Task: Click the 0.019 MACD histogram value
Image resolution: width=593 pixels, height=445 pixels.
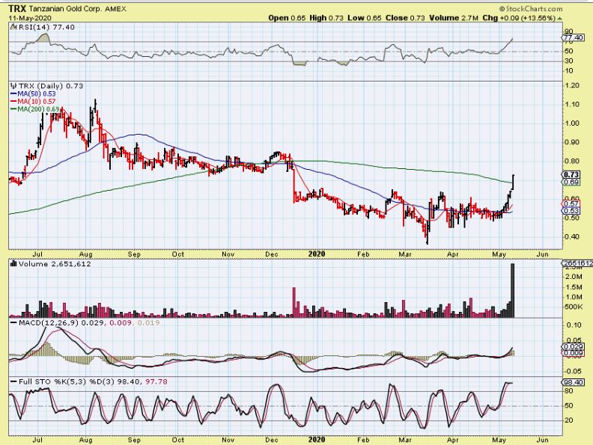Action: (148, 323)
